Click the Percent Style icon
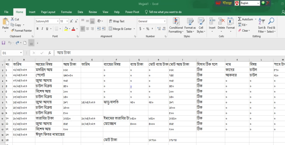This screenshot has width=285, height=145. pos(147,29)
